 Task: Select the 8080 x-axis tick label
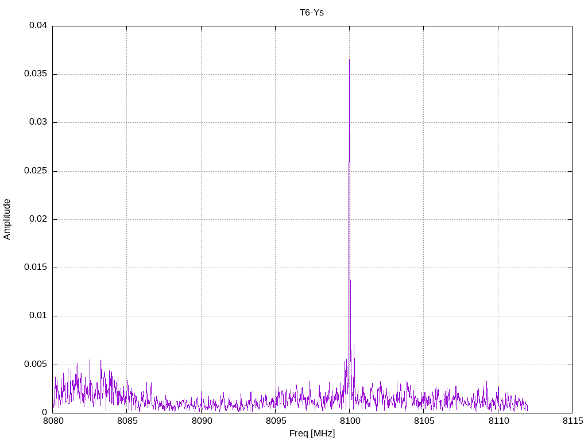tap(53, 421)
